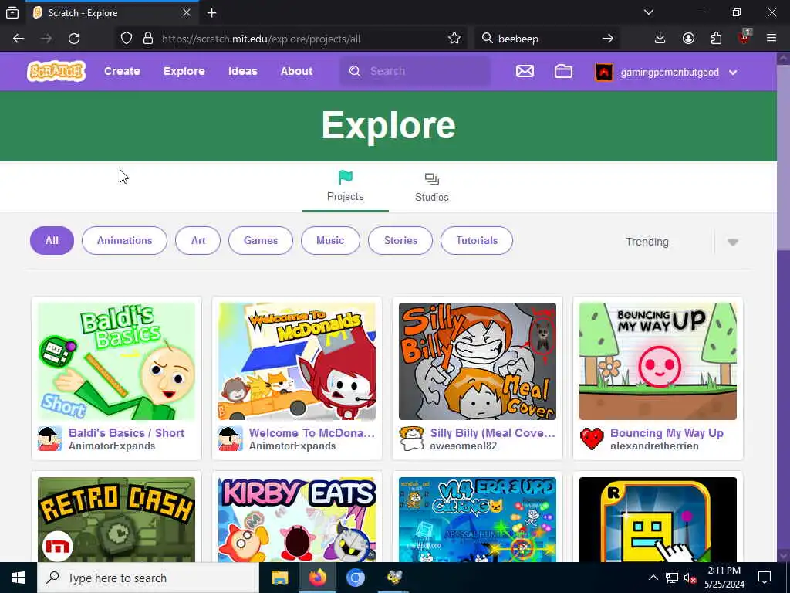Click in the Scratch search field

[x=415, y=71]
